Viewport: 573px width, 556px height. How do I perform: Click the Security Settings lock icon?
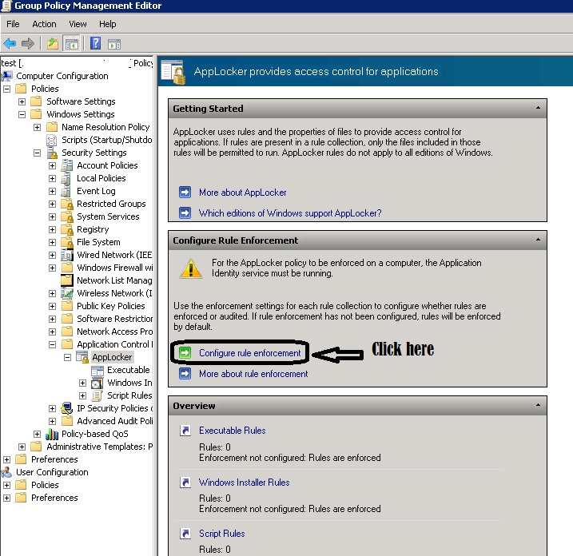pos(52,153)
